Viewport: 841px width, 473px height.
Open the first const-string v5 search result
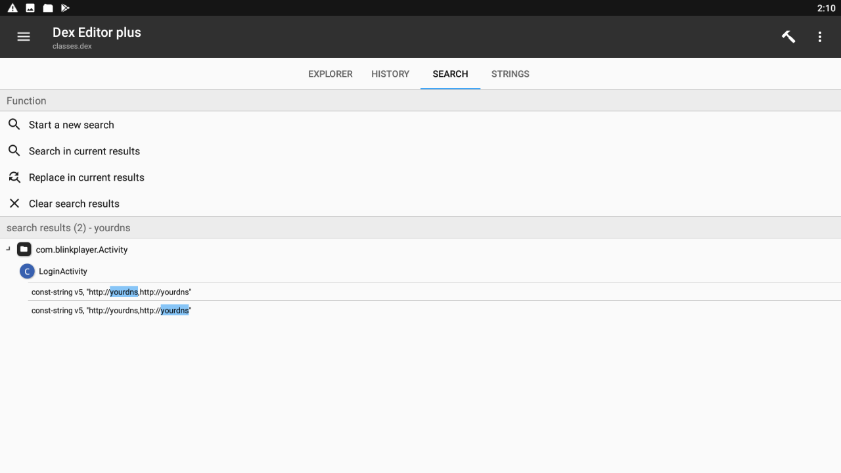click(111, 292)
